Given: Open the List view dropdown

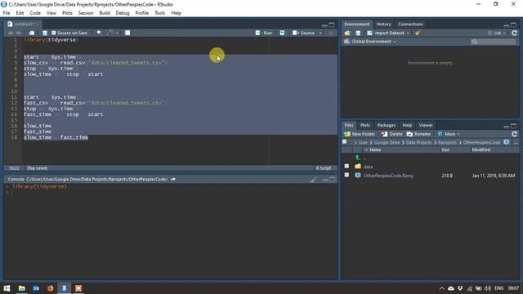Looking at the screenshot, I should pyautogui.click(x=497, y=33).
